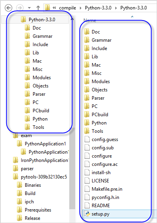This screenshot has height=223, width=157.
Task: Select the Lib folder in the tree
Action: [36, 53]
